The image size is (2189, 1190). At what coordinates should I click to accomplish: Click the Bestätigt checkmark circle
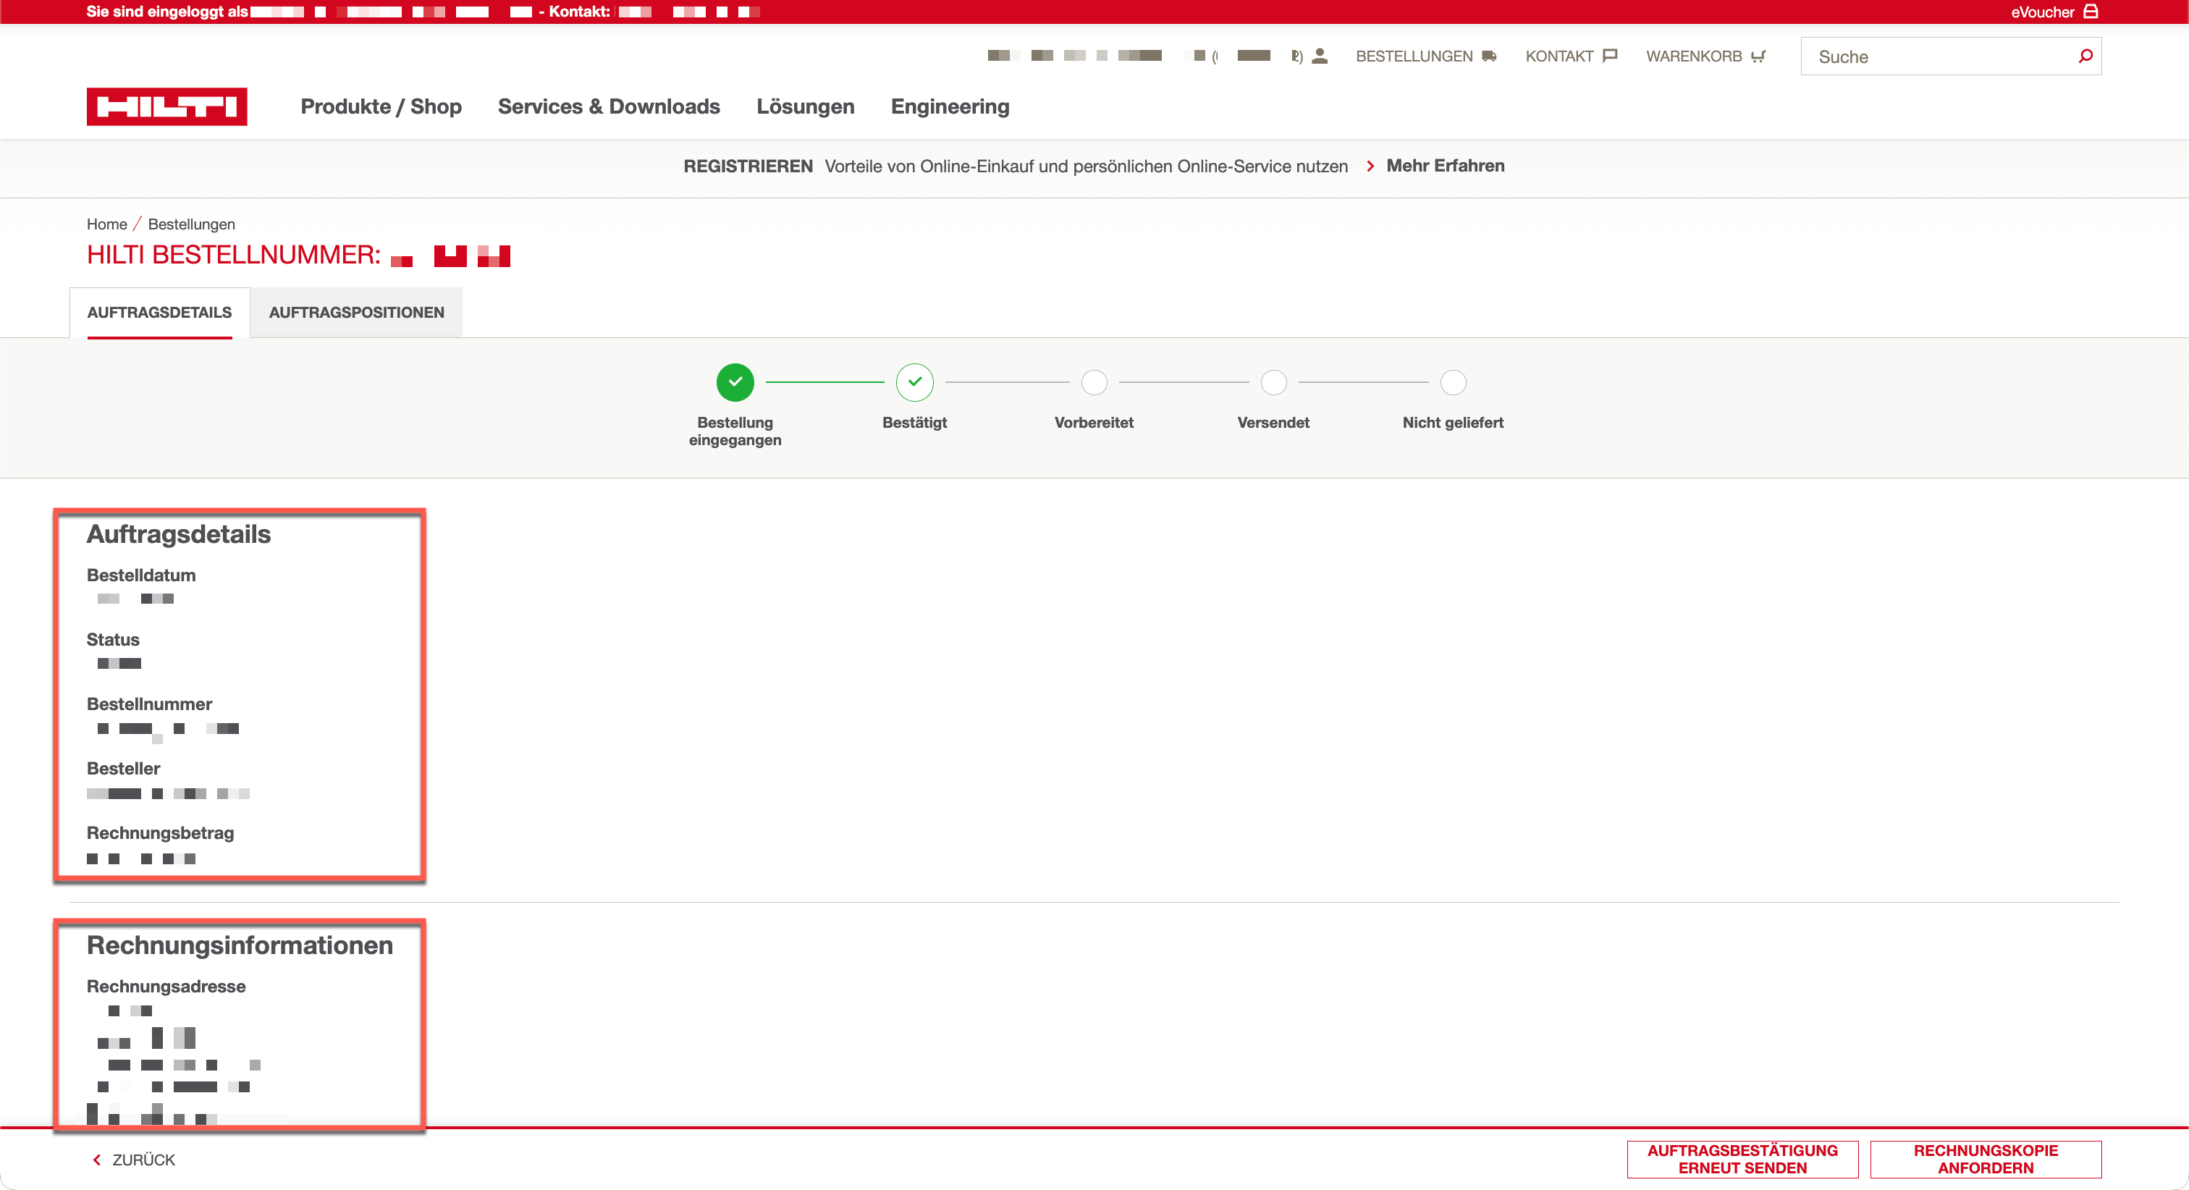point(914,382)
